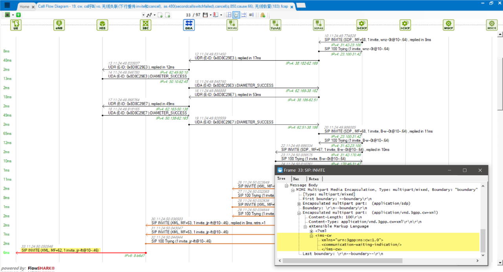Expand the <?xml tree node
The width and height of the screenshot is (503, 272).
click(x=312, y=231)
